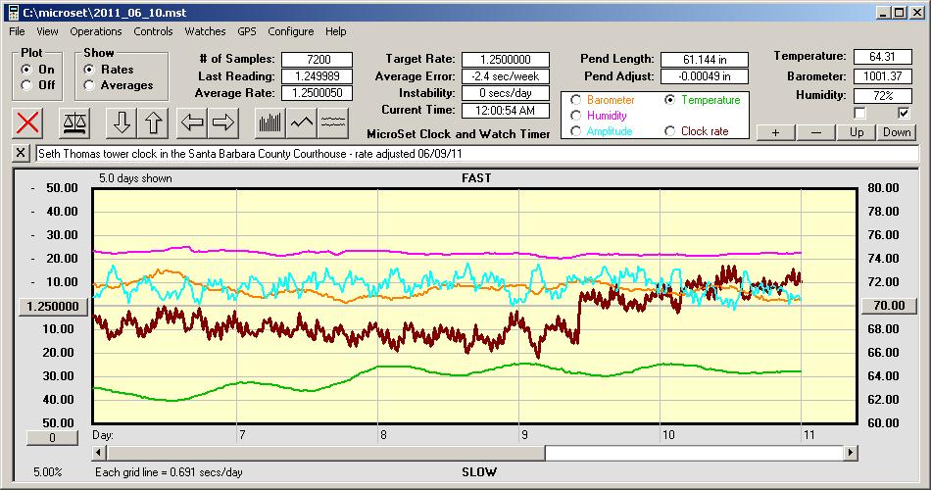Click the down arrow shift plot button

coord(122,122)
